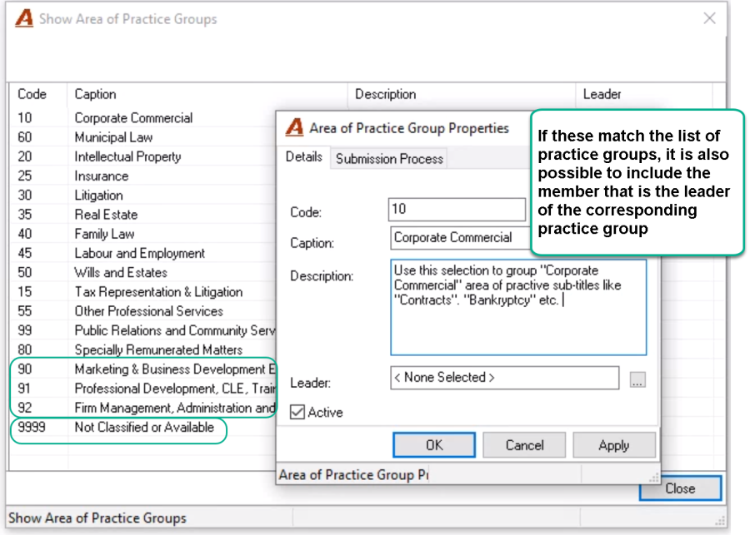This screenshot has width=750, height=535.
Task: Click the Leader field showing None Selected
Action: 505,378
